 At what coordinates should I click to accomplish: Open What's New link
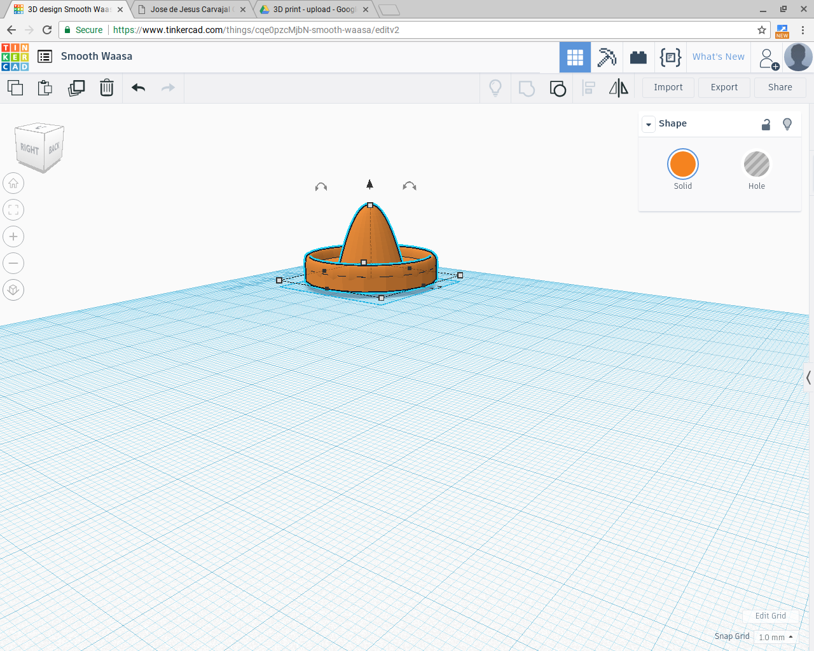point(719,57)
